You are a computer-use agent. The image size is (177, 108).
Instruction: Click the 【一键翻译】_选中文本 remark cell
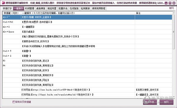point(153,95)
